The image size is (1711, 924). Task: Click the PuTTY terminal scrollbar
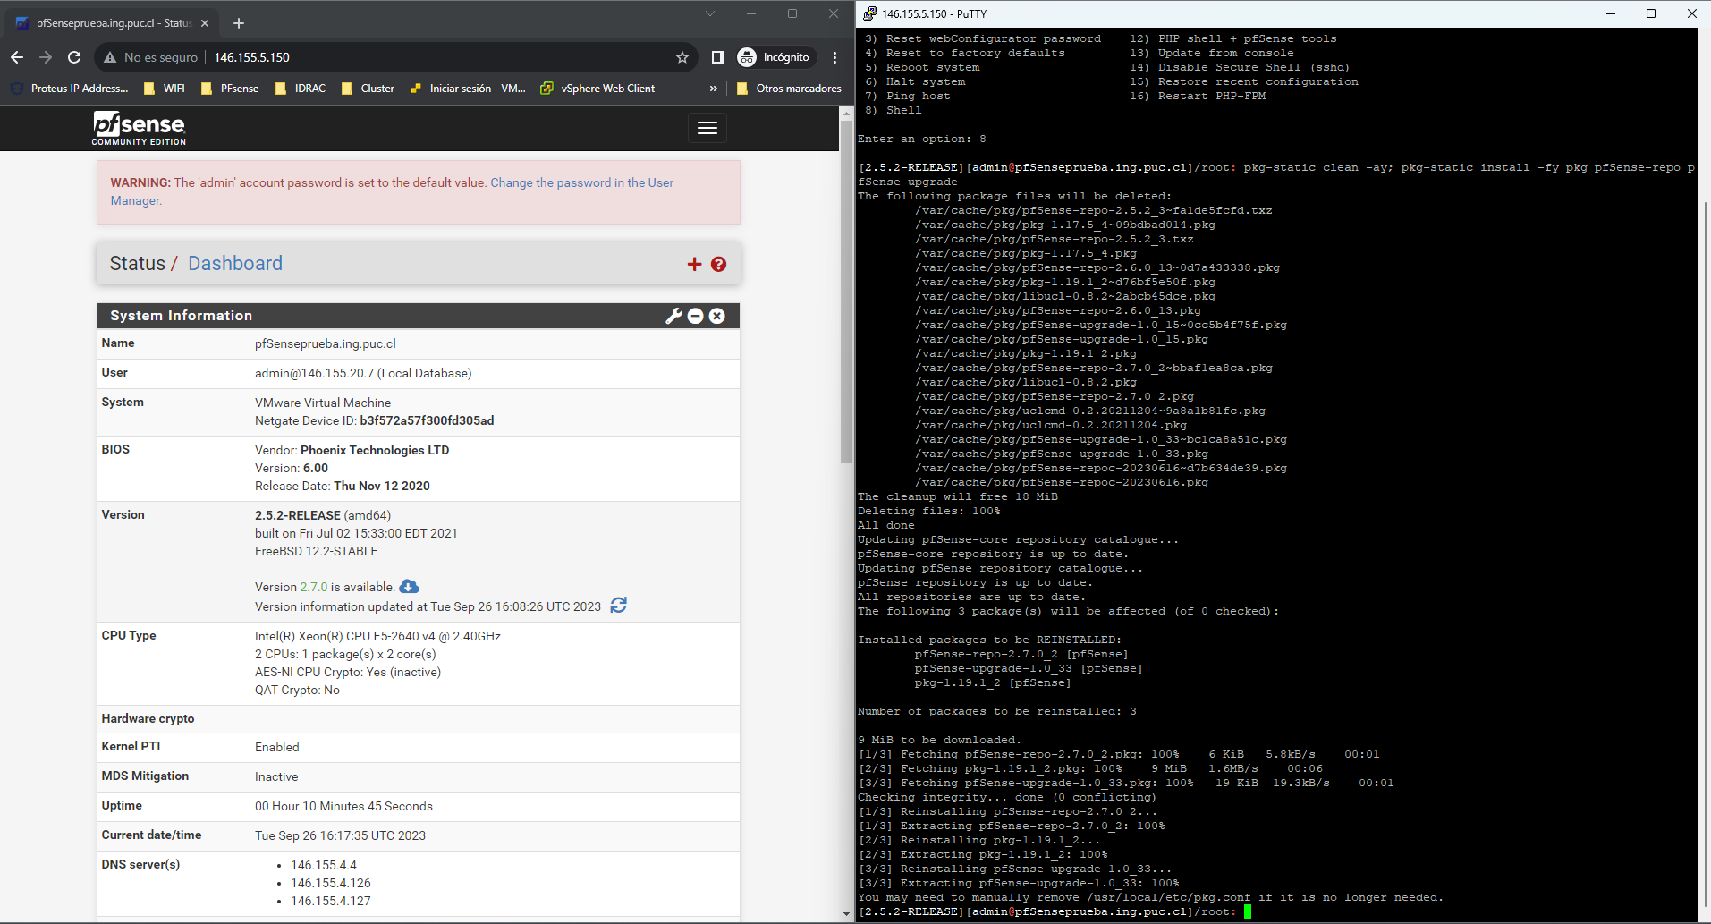coord(1705,555)
